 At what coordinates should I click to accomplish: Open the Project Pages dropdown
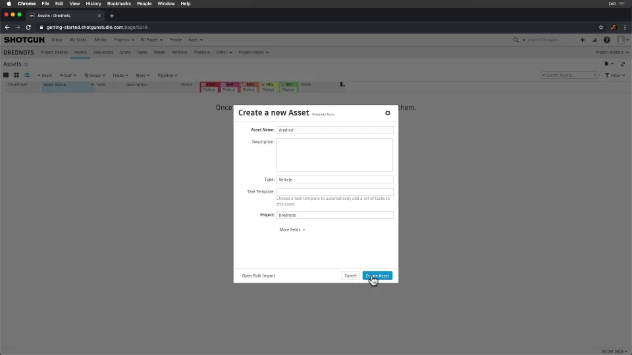tap(253, 53)
